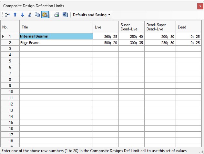Viewport: 204px width, 154px height.
Task: Click the dialog resize grip corner
Action: pyautogui.click(x=201, y=152)
